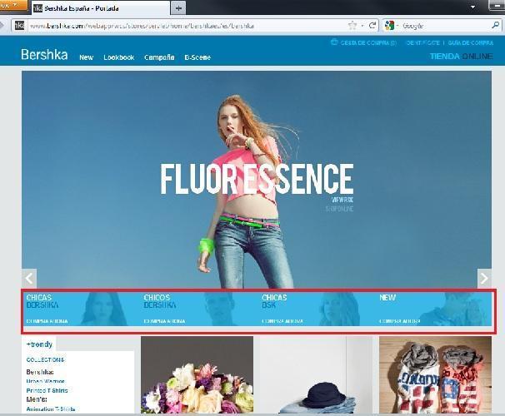Go to the Campaña section
This screenshot has height=416, width=505.
(158, 57)
